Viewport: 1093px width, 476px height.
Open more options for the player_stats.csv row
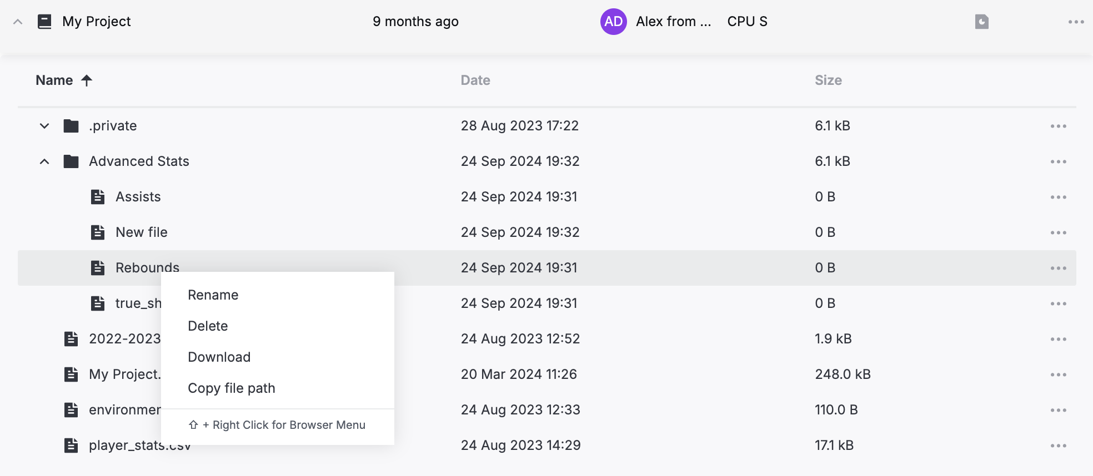point(1058,445)
